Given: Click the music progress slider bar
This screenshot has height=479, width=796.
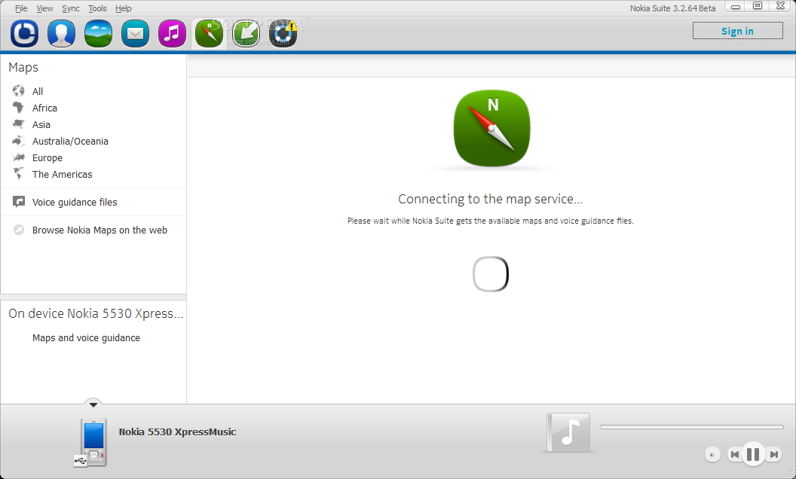Looking at the screenshot, I should point(691,427).
